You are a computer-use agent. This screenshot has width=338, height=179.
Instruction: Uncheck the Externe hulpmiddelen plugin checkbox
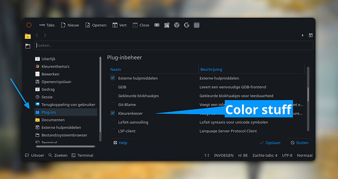[x=113, y=78]
